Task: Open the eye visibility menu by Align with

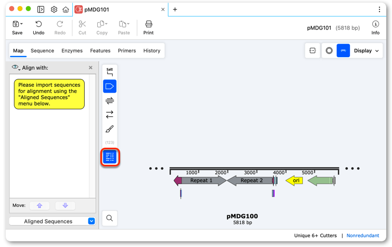Action: point(16,68)
